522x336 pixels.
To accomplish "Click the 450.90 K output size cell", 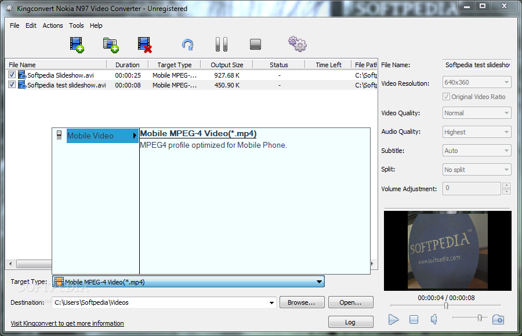I will click(227, 86).
